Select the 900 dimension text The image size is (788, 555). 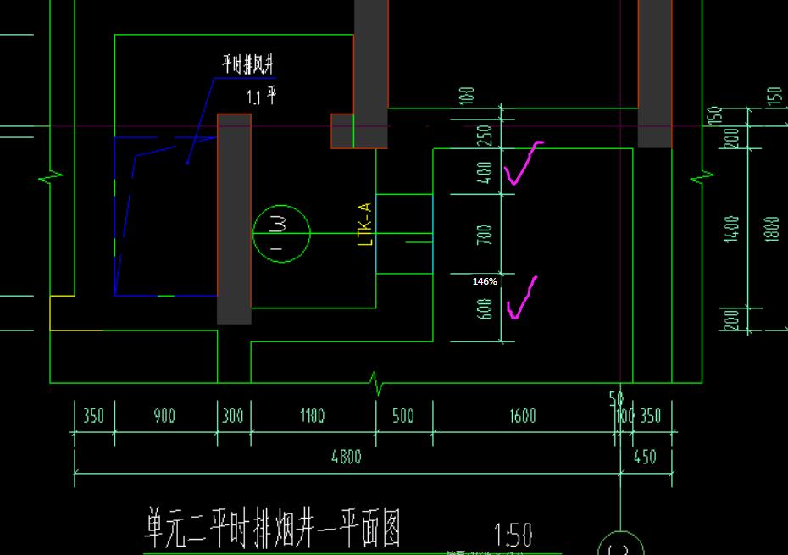pos(164,416)
